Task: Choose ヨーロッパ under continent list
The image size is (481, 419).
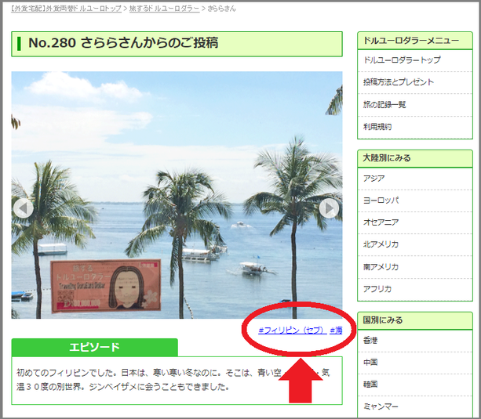Action: (381, 200)
